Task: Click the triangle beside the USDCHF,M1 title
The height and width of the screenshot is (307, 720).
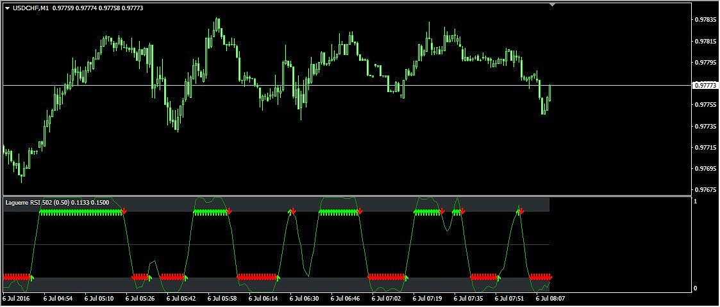Action: point(7,8)
